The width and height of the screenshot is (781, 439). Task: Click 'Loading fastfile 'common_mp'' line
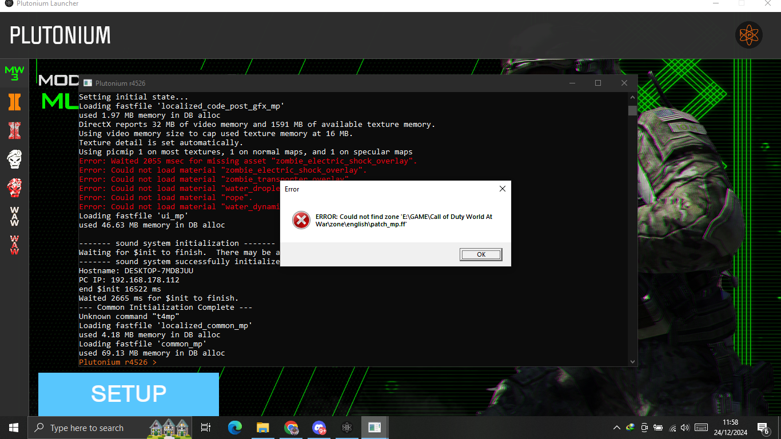coord(143,344)
